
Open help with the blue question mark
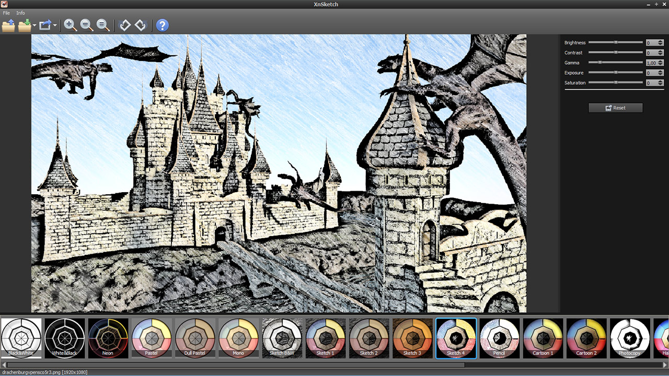pyautogui.click(x=163, y=25)
